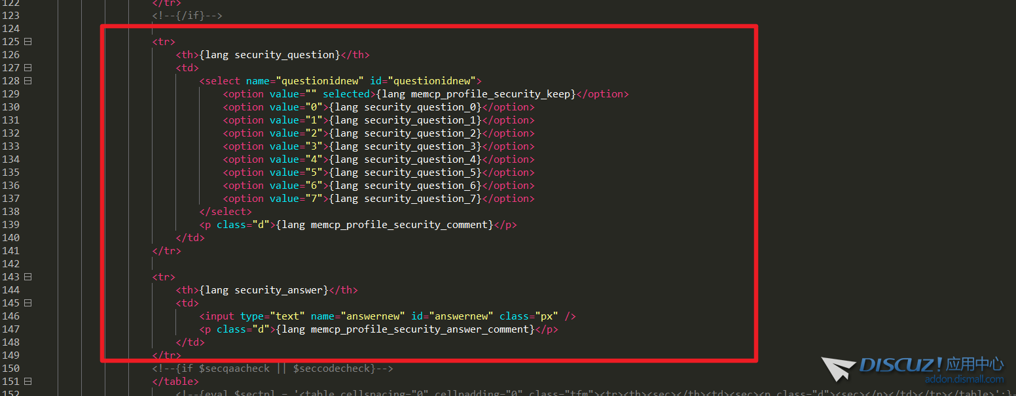This screenshot has width=1016, height=396.
Task: Click the </tr> tag on line 141
Action: tap(167, 251)
